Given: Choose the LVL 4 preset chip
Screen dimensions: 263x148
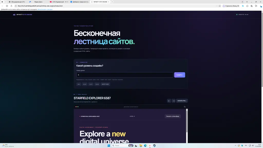Looking at the screenshot, I should [x=79, y=84].
